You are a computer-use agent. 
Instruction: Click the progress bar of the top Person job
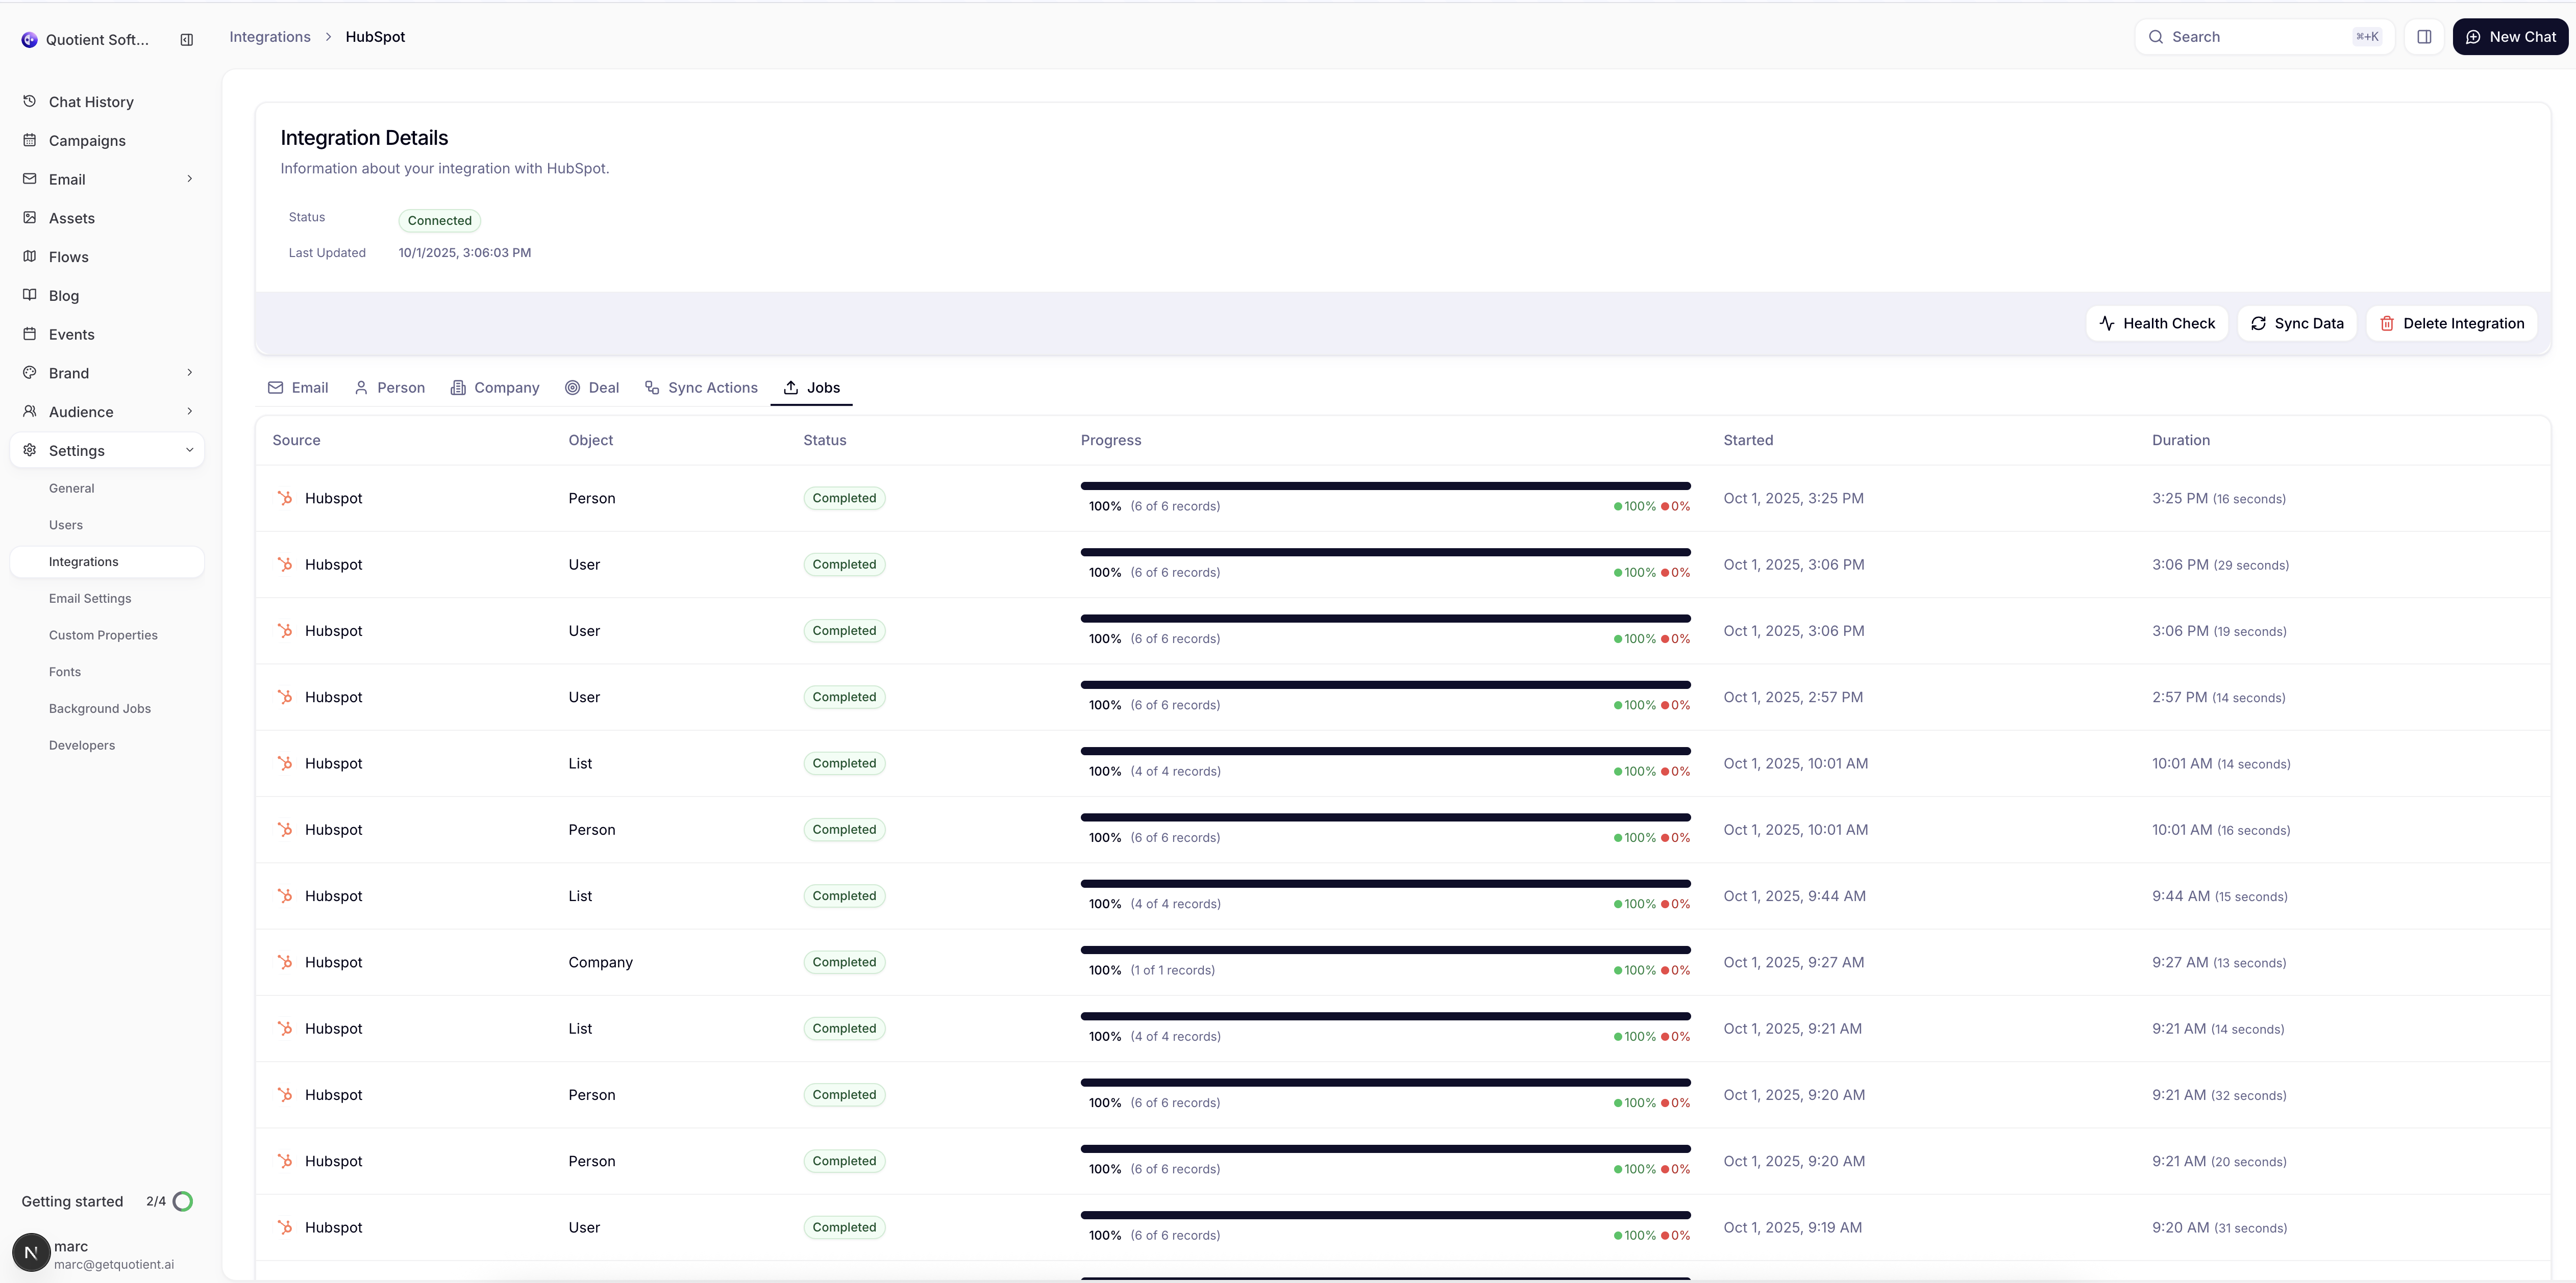pyautogui.click(x=1385, y=487)
